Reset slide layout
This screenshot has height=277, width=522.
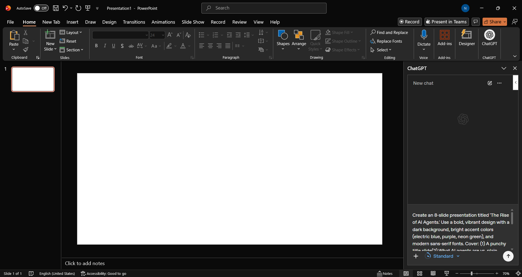[x=68, y=41]
